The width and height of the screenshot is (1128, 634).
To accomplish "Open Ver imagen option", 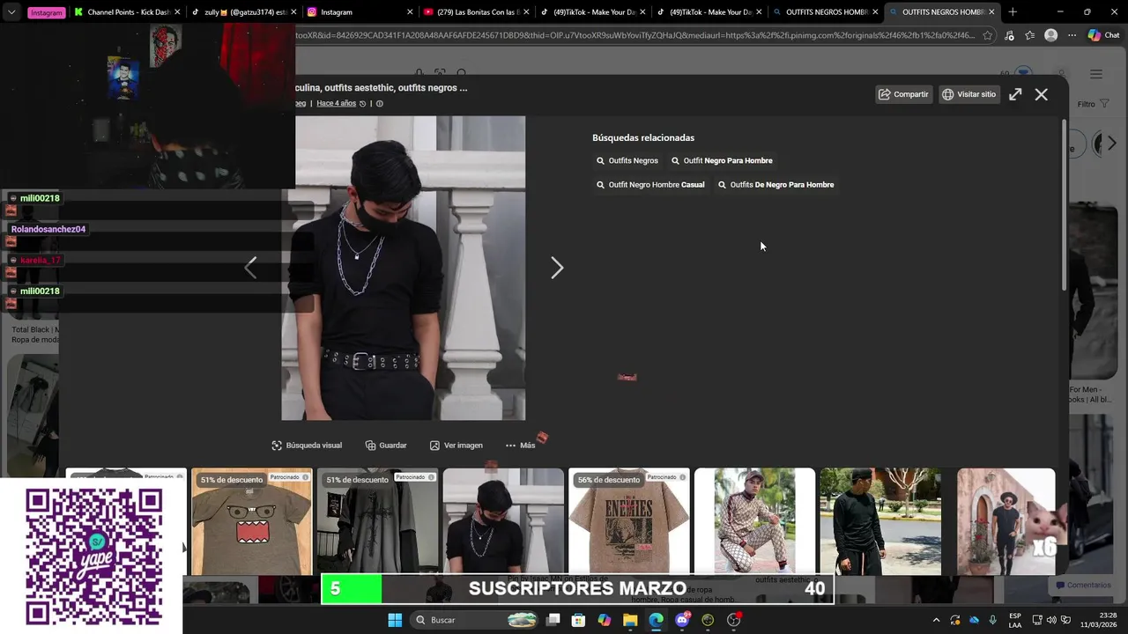I will [x=456, y=446].
